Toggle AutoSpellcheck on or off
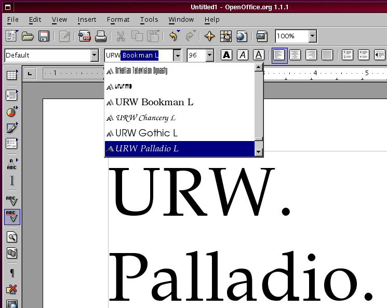Image resolution: width=387 pixels, height=308 pixels. [12, 217]
